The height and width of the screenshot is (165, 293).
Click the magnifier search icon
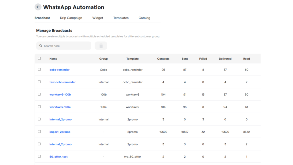pyautogui.click(x=41, y=46)
